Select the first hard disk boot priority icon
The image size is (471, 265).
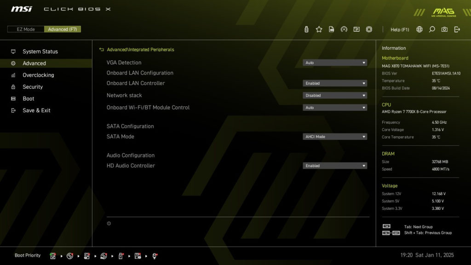point(53,256)
